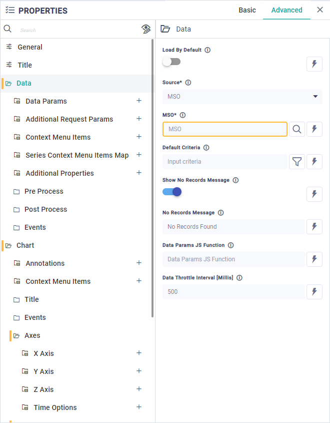This screenshot has width=330, height=423.
Task: Switch to the Basic tab
Action: point(247,10)
